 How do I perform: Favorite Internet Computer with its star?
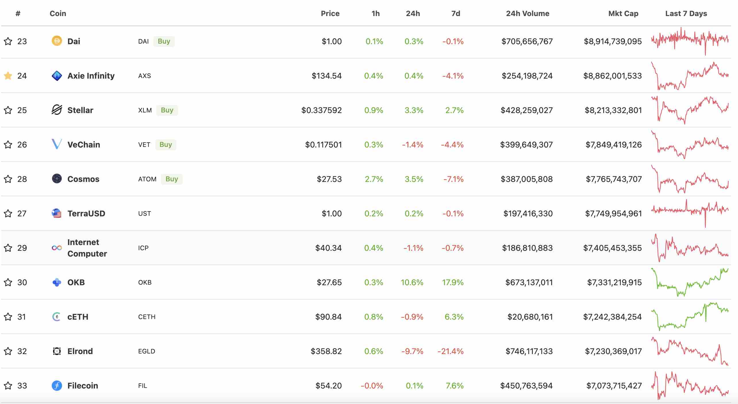8,248
